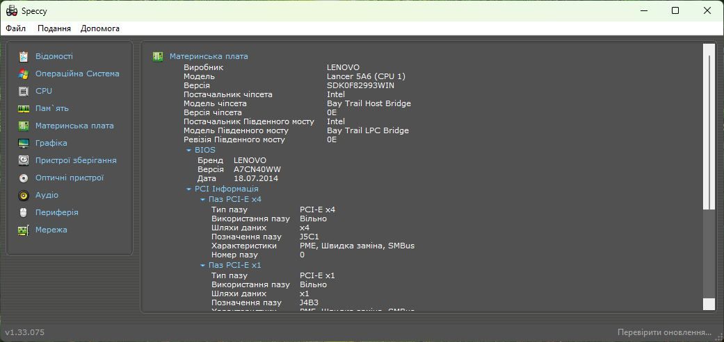Click PME, Швидка заміна, SMBus value
This screenshot has width=724, height=342.
coord(357,246)
